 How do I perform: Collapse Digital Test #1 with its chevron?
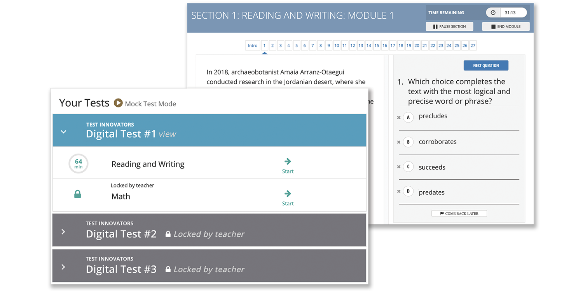(x=64, y=132)
